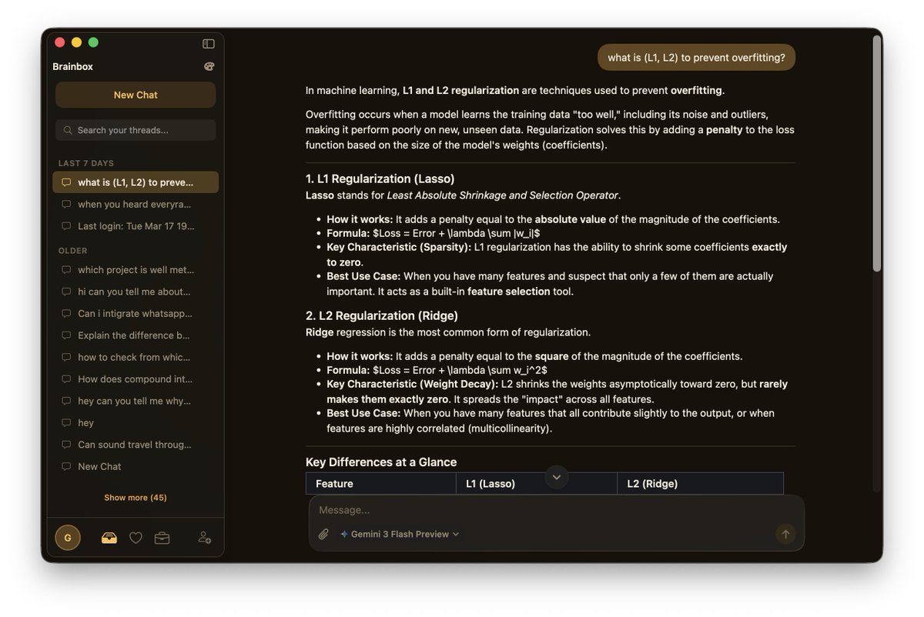
Task: Click the add user icon
Action: [204, 538]
